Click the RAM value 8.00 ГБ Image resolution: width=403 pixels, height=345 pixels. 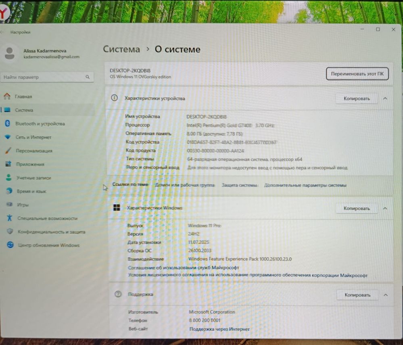click(x=215, y=134)
